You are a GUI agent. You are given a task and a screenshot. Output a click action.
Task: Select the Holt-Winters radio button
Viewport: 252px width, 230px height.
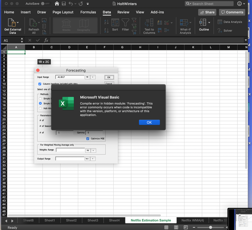coord(40,108)
